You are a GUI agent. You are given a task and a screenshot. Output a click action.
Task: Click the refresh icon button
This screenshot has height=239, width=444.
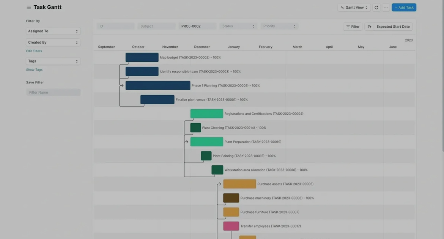pos(376,8)
